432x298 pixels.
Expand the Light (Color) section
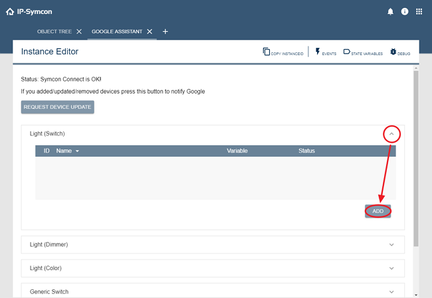391,268
